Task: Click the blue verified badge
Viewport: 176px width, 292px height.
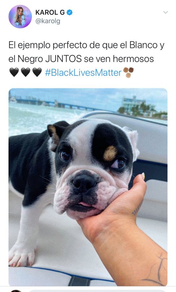Action: point(70,13)
